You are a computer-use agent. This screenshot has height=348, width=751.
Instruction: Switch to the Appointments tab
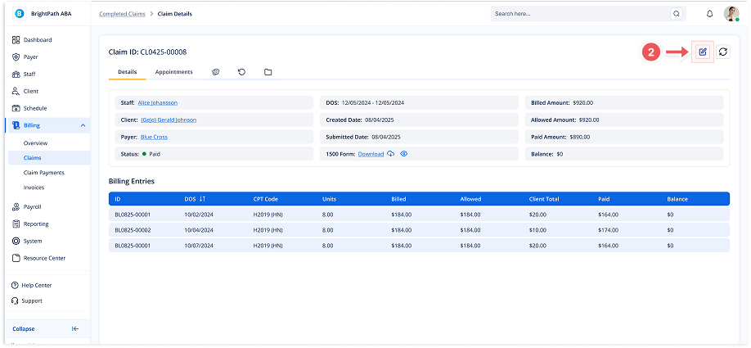coord(173,72)
